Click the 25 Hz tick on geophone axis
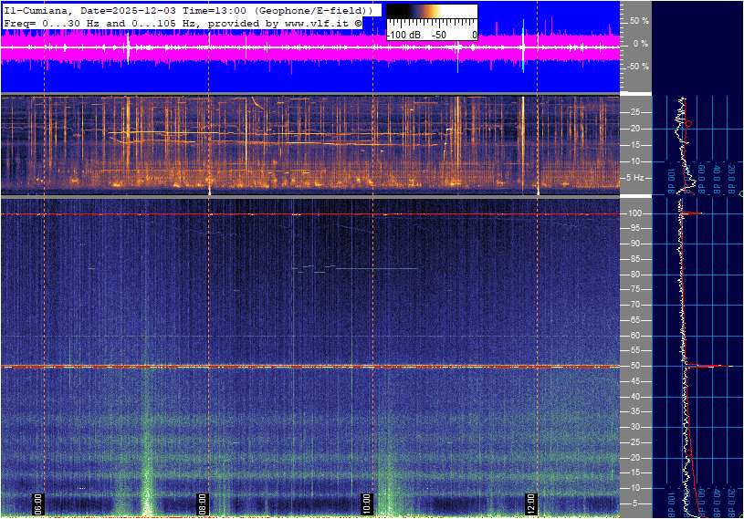This screenshot has height=519, width=744. pyautogui.click(x=635, y=112)
